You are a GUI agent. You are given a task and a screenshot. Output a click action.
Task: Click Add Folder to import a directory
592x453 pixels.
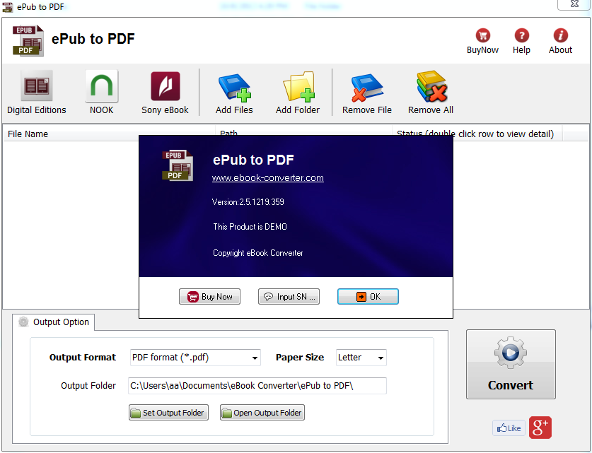[298, 92]
